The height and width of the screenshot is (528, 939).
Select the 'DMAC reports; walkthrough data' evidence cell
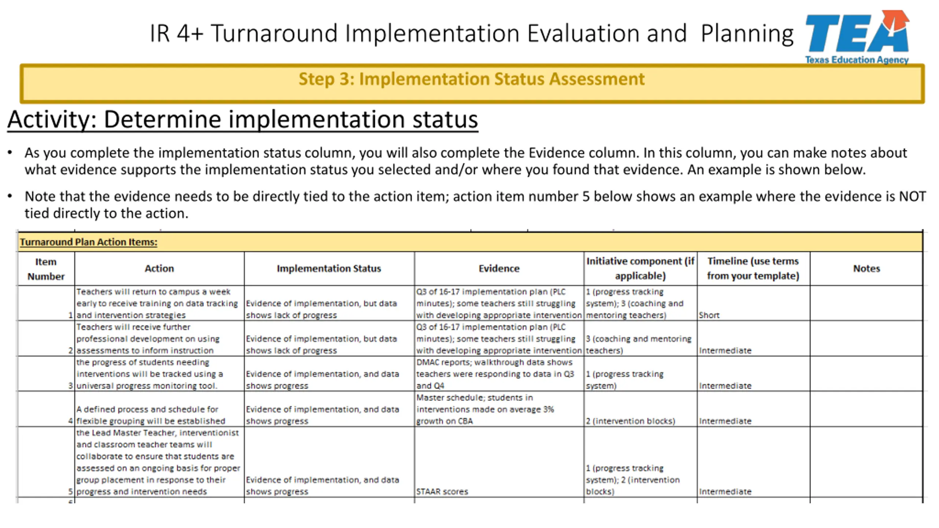[499, 374]
